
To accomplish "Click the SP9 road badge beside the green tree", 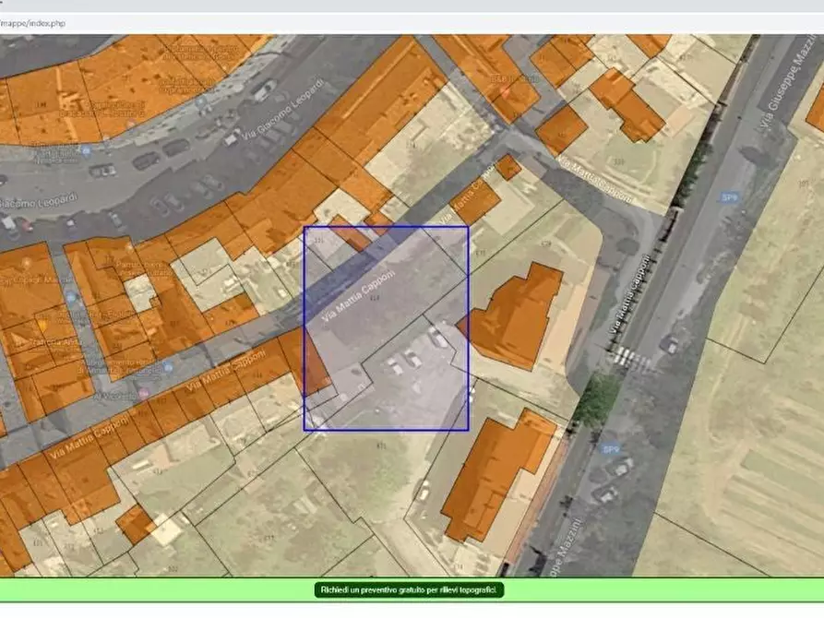I will (x=610, y=449).
